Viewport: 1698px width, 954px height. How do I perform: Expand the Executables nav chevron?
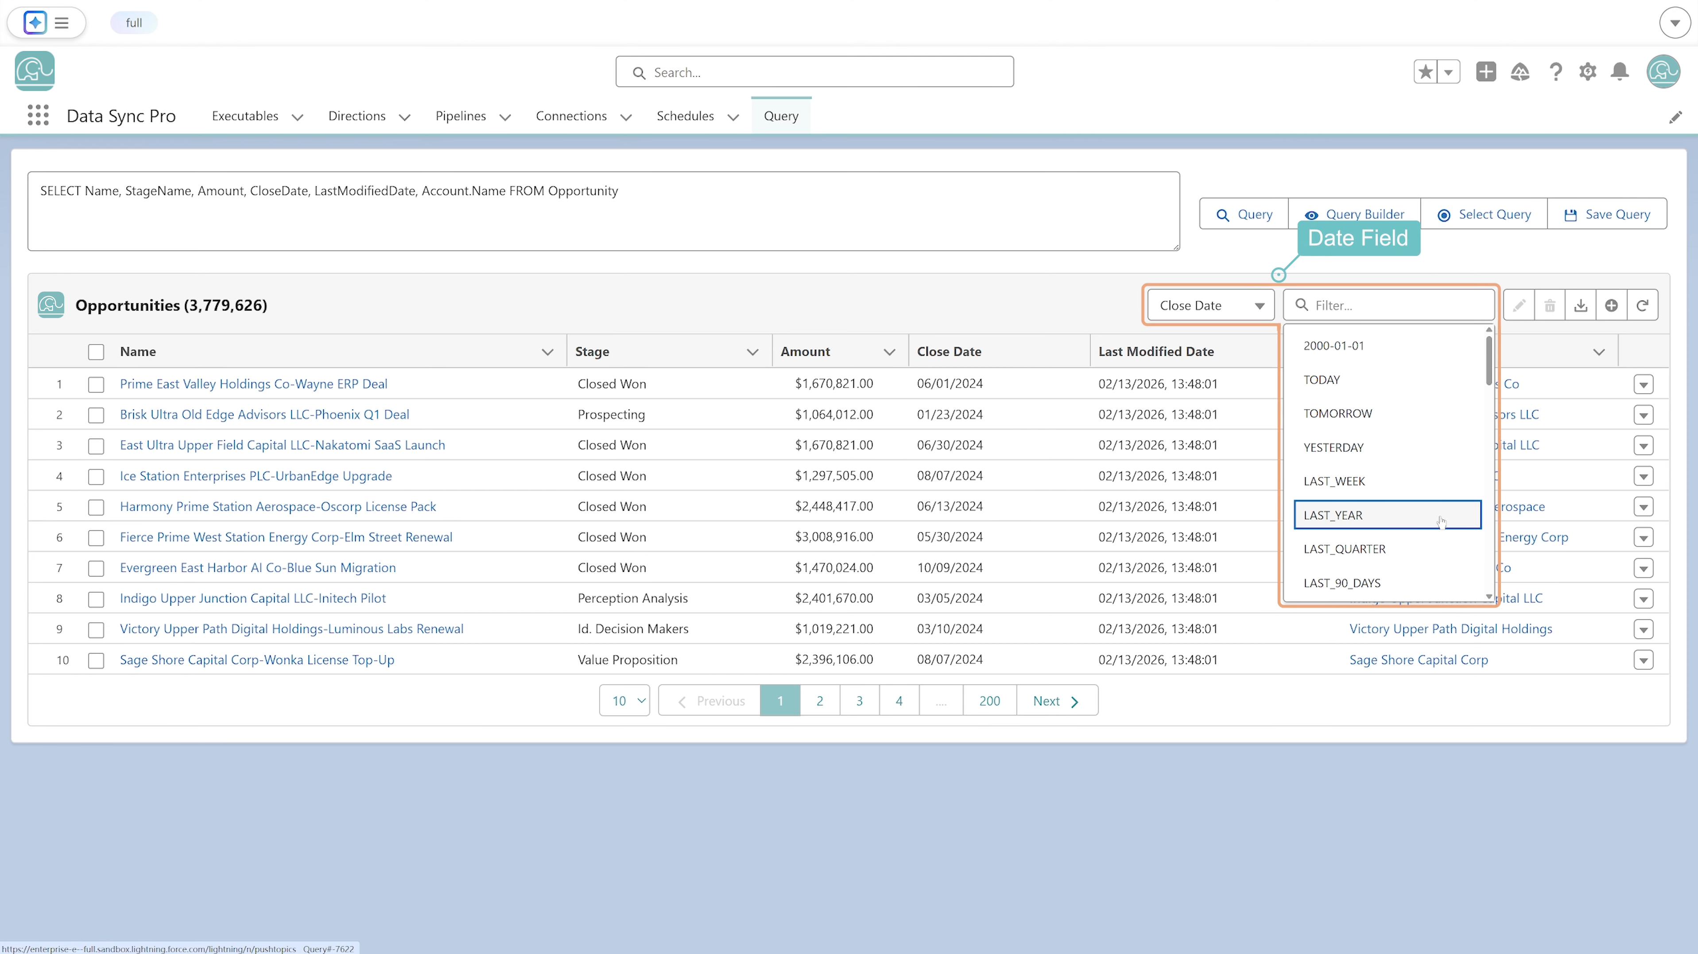coord(297,117)
